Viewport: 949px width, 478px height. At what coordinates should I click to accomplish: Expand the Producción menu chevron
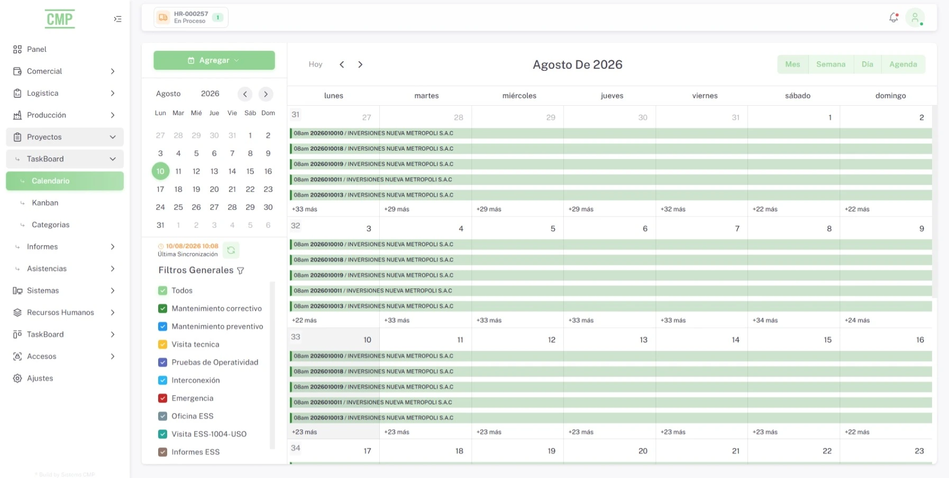point(113,115)
